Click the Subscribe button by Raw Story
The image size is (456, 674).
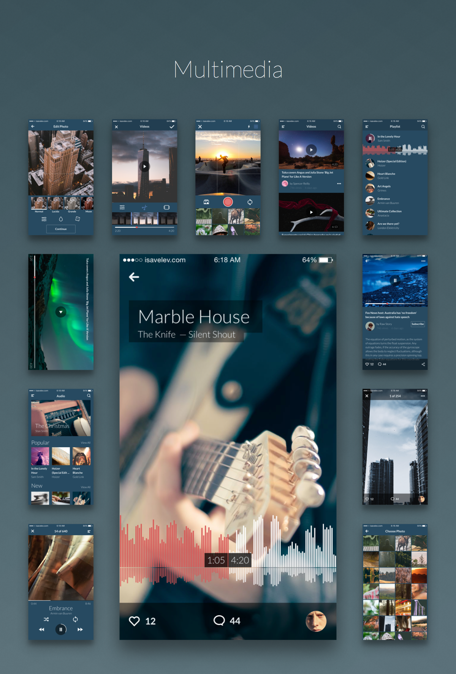click(417, 324)
